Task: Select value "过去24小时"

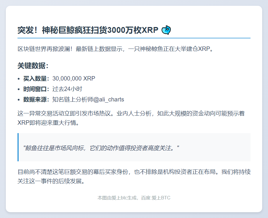Action: 67,89
